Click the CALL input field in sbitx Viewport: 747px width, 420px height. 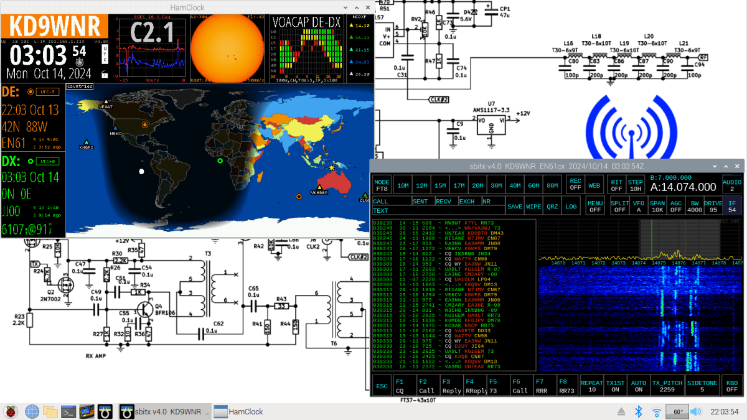(x=391, y=201)
